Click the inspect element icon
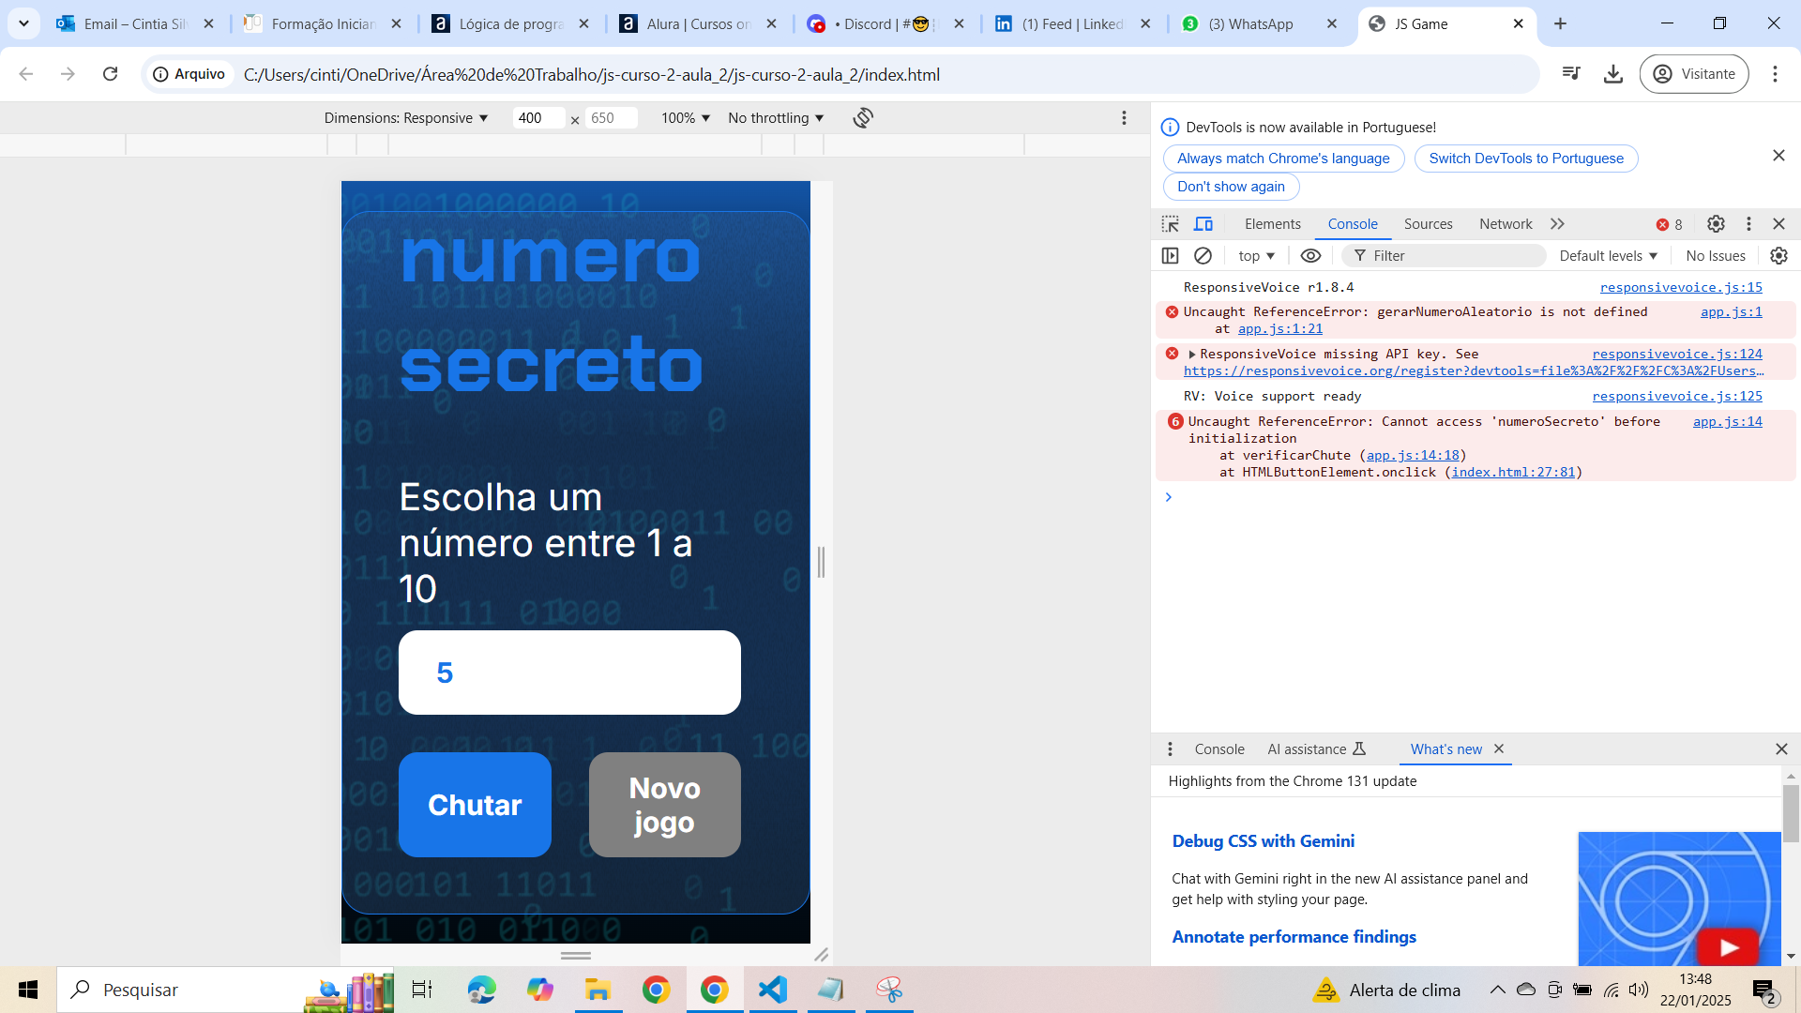Viewport: 1801px width, 1013px height. coord(1173,224)
